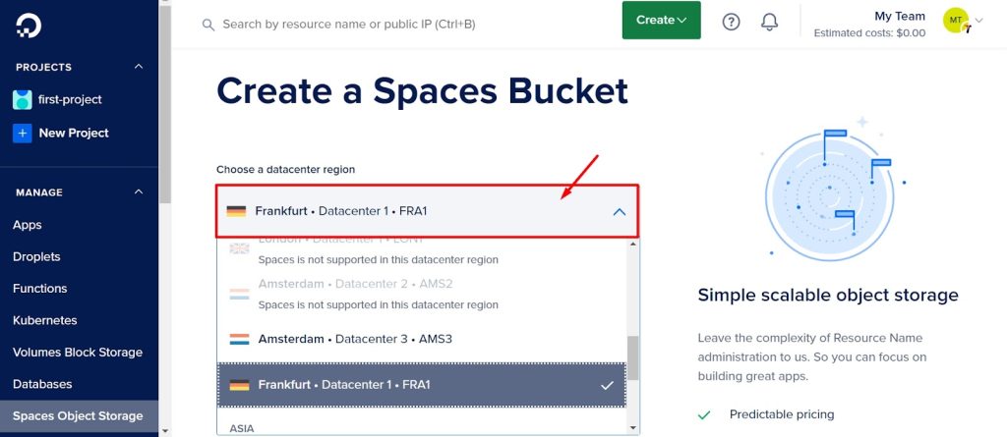Click the Germany flag in selected region
The width and height of the screenshot is (1007, 437).
click(236, 211)
